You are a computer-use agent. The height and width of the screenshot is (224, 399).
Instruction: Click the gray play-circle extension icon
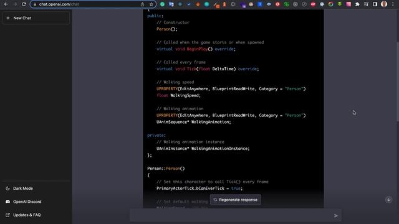click(295, 4)
